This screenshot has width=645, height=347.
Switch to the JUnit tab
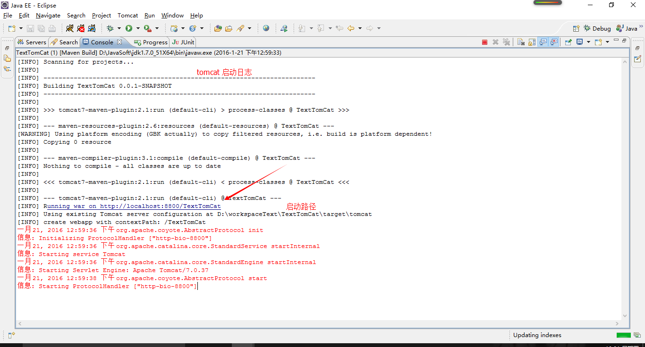tap(184, 42)
